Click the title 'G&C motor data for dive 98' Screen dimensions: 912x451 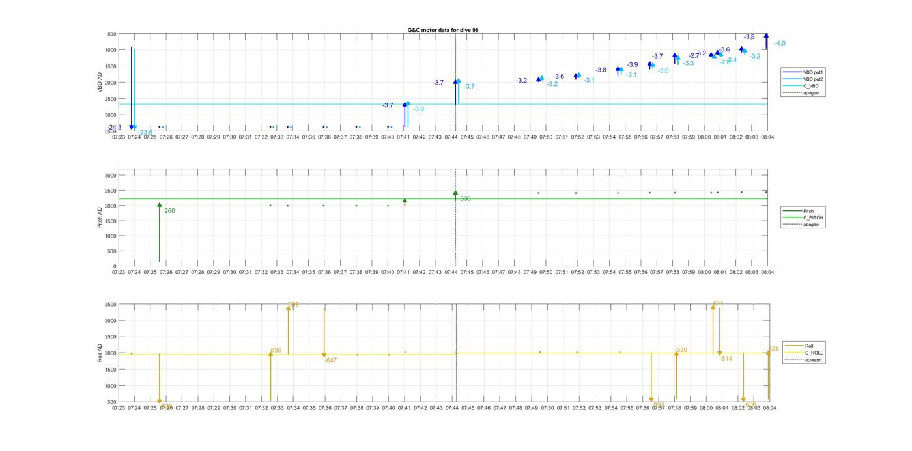coord(443,30)
